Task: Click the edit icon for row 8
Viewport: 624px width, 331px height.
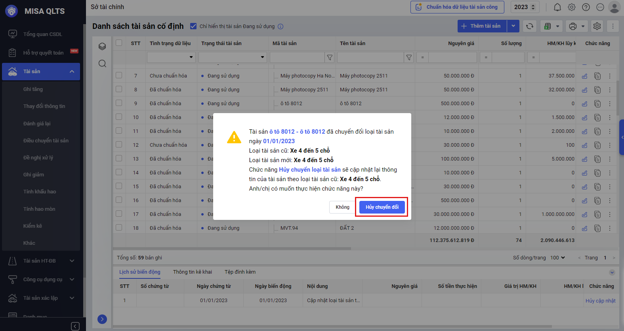Action: (x=584, y=90)
